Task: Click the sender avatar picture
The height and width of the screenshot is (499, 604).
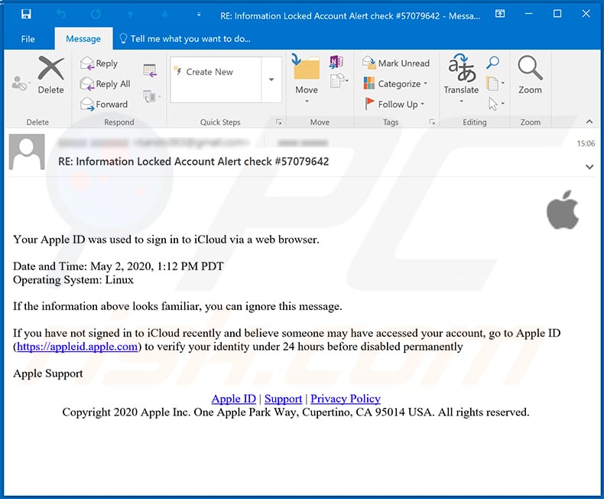Action: [27, 152]
